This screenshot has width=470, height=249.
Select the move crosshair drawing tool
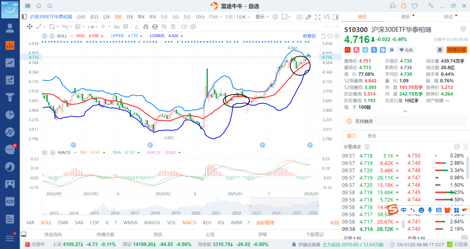pos(30,27)
